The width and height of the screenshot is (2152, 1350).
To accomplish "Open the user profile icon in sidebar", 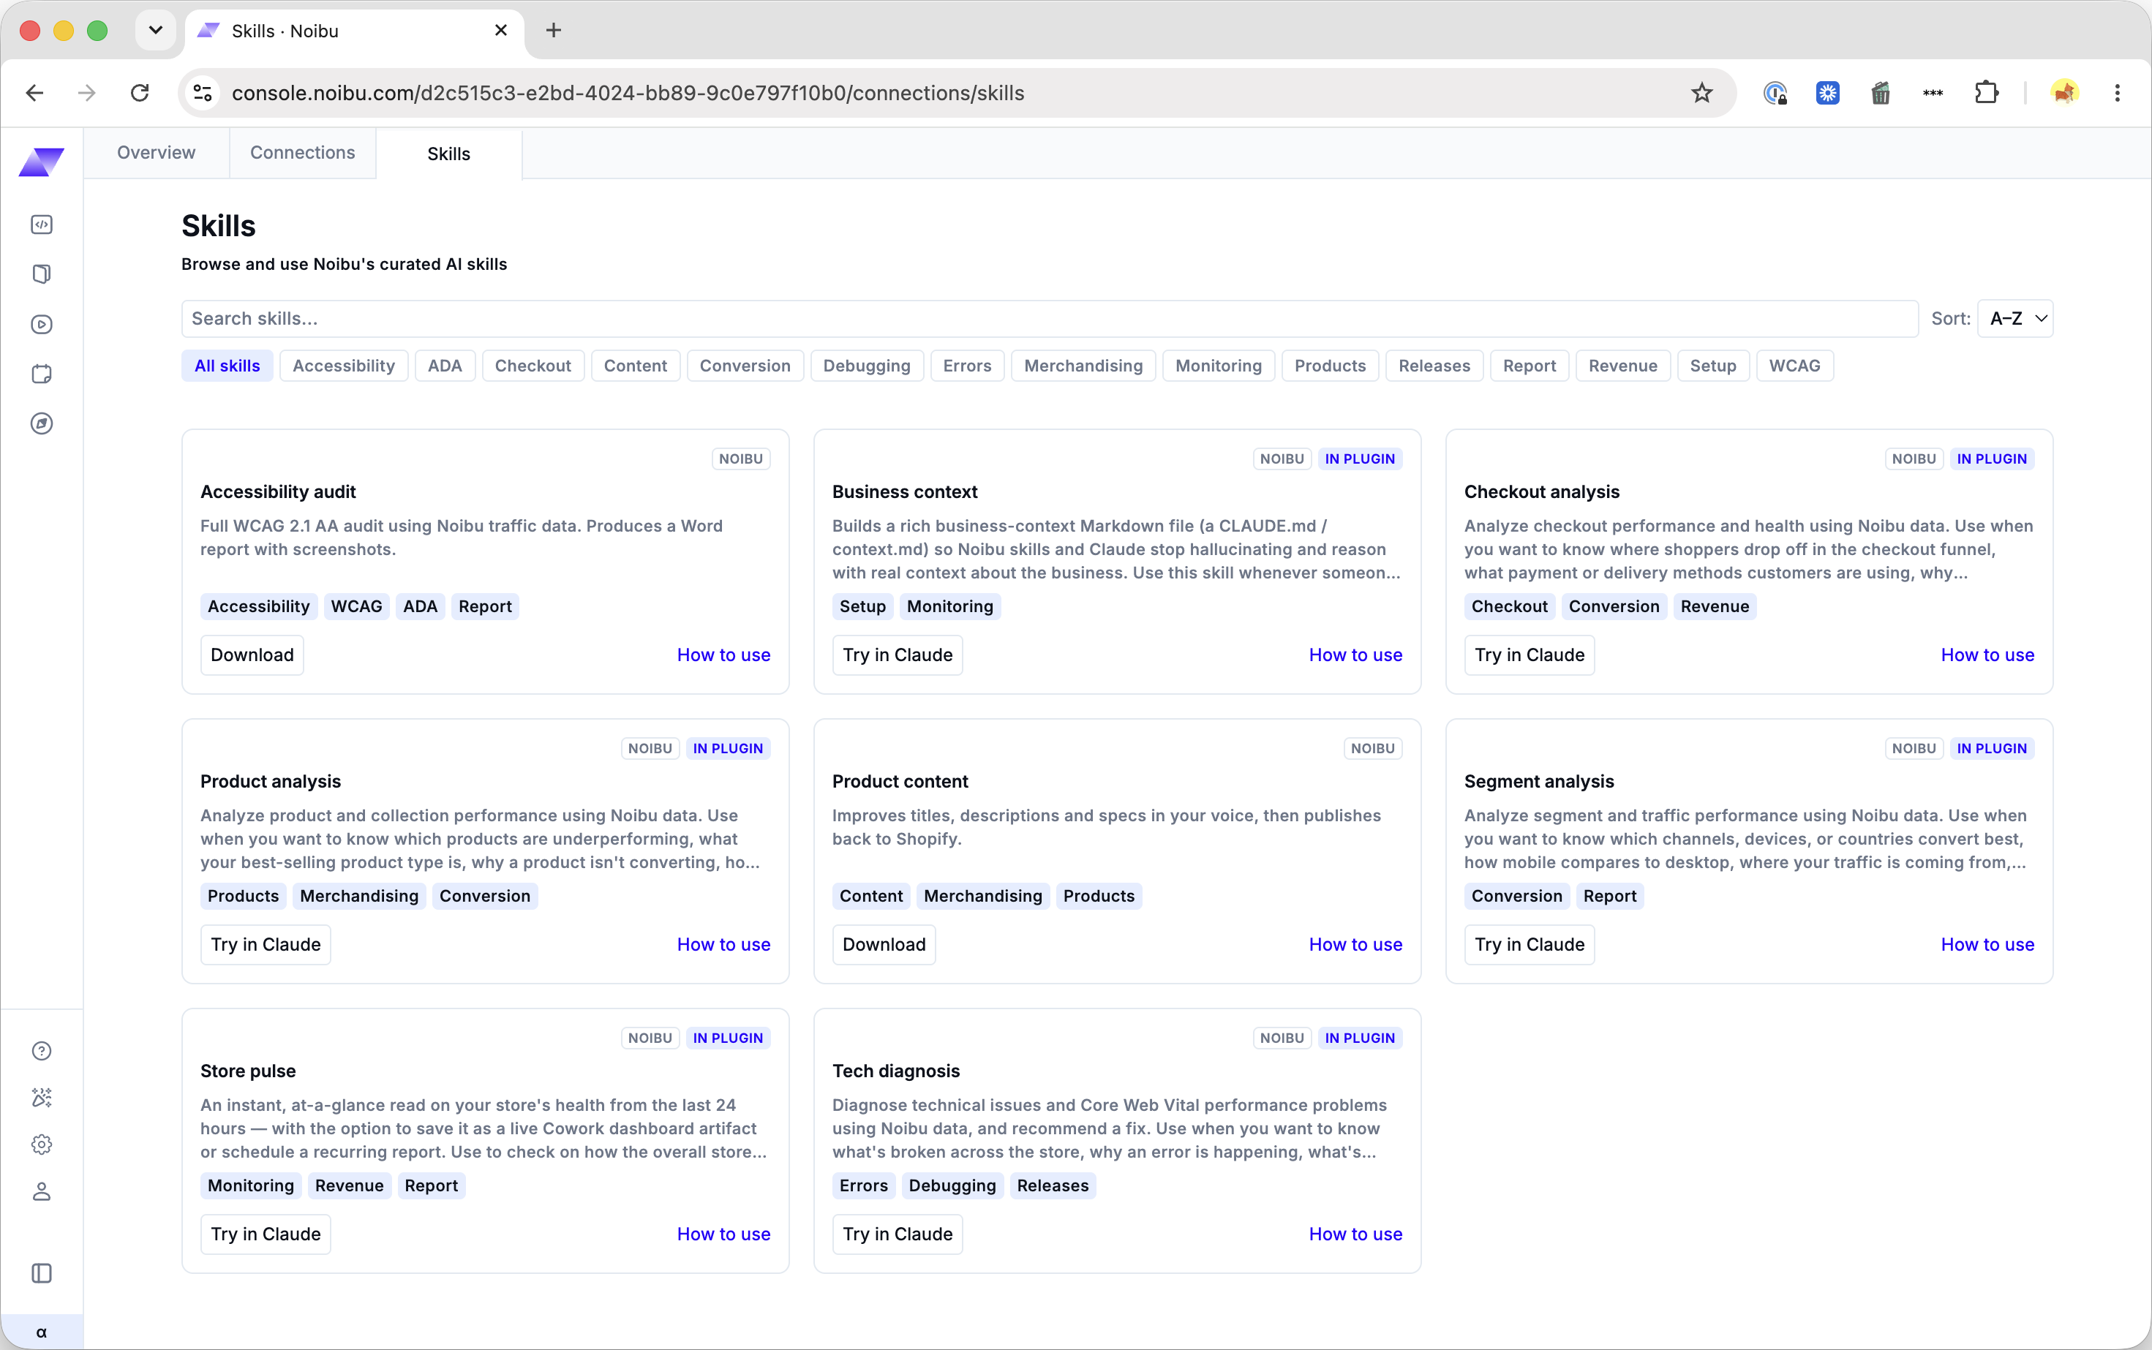I will pos(42,1191).
